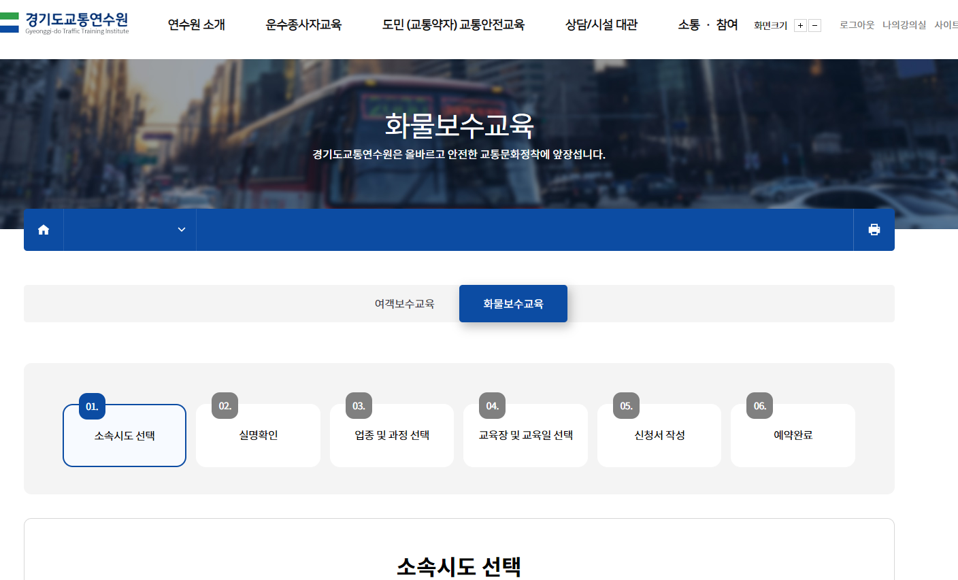Open the 소통 · 참여 menu
Viewport: 958px width, 580px height.
tap(708, 24)
